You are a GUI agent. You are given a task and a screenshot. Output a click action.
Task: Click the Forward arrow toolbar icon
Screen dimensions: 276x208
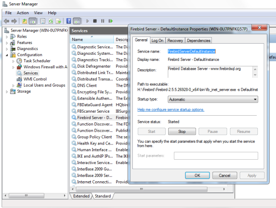pyautogui.click(x=14, y=21)
